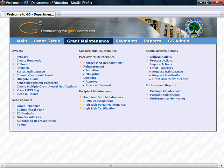Click the arrow bullet beside Initiate Actions
The width and height of the screenshot is (224, 168).
pos(147,57)
